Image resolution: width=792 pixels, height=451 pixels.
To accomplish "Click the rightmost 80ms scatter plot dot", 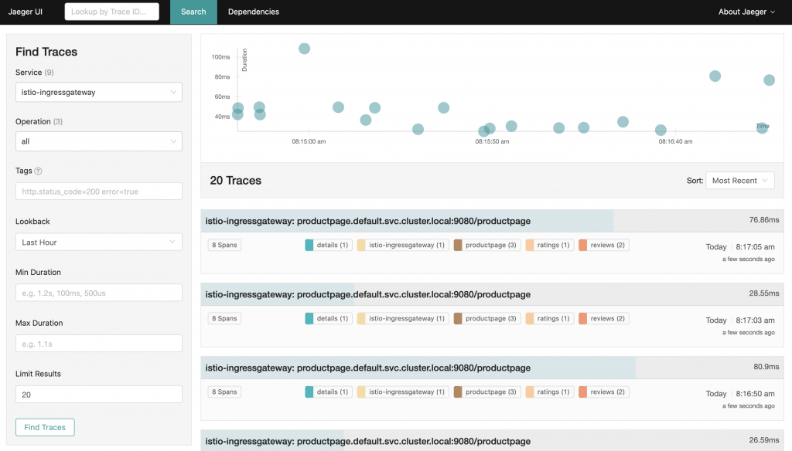I will pos(770,80).
